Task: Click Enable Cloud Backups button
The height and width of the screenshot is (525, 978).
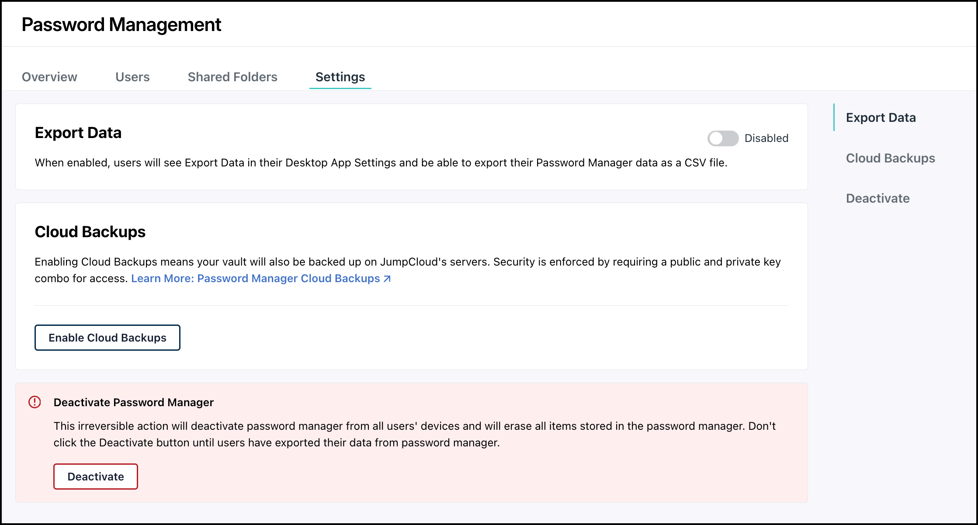Action: tap(107, 337)
